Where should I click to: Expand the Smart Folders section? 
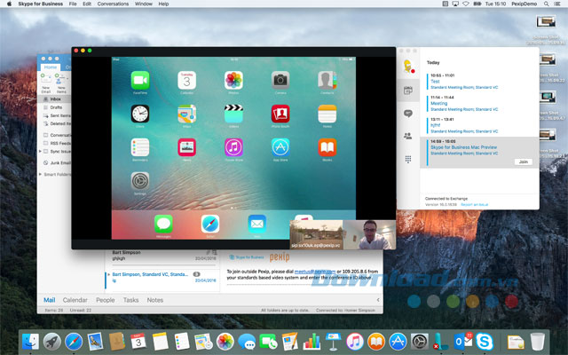[x=40, y=174]
